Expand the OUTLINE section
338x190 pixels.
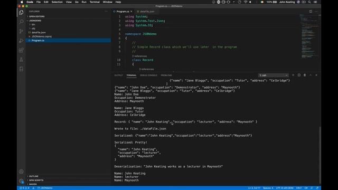click(34, 176)
